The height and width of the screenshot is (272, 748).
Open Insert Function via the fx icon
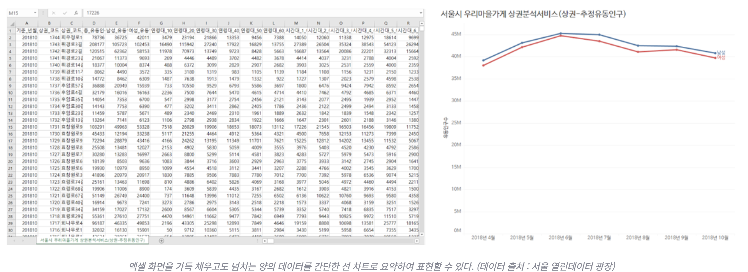[x=76, y=13]
